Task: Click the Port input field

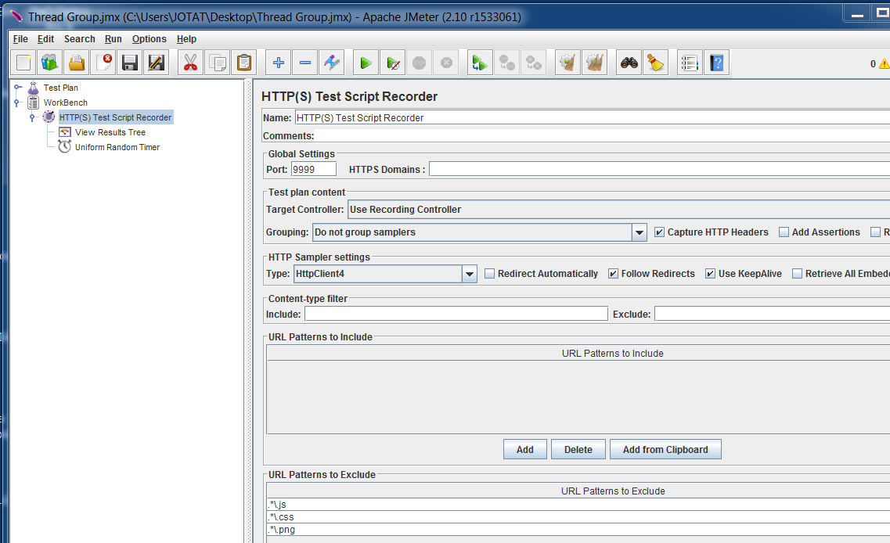Action: 315,168
